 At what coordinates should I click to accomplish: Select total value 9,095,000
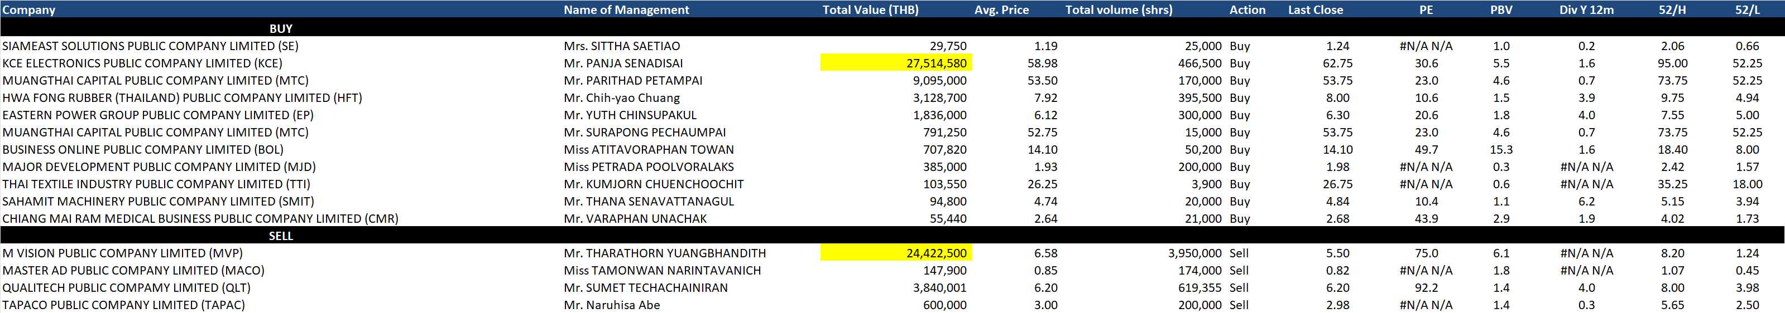click(939, 80)
